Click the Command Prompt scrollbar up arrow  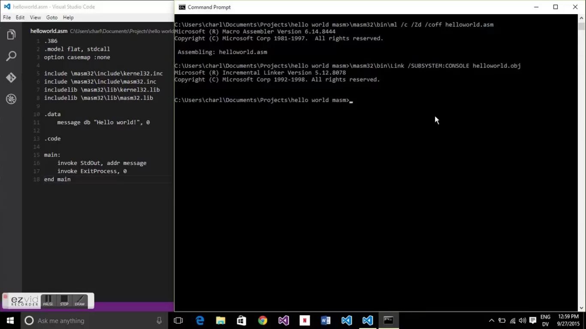[581, 18]
